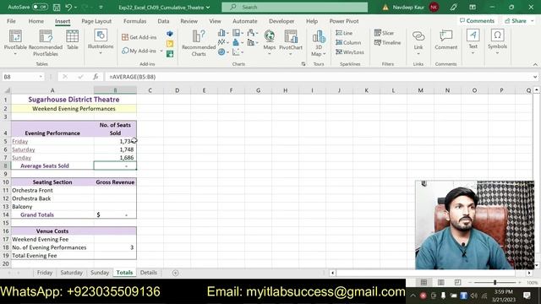Switch to the Page Layout tab
541x304 pixels.
pyautogui.click(x=96, y=21)
